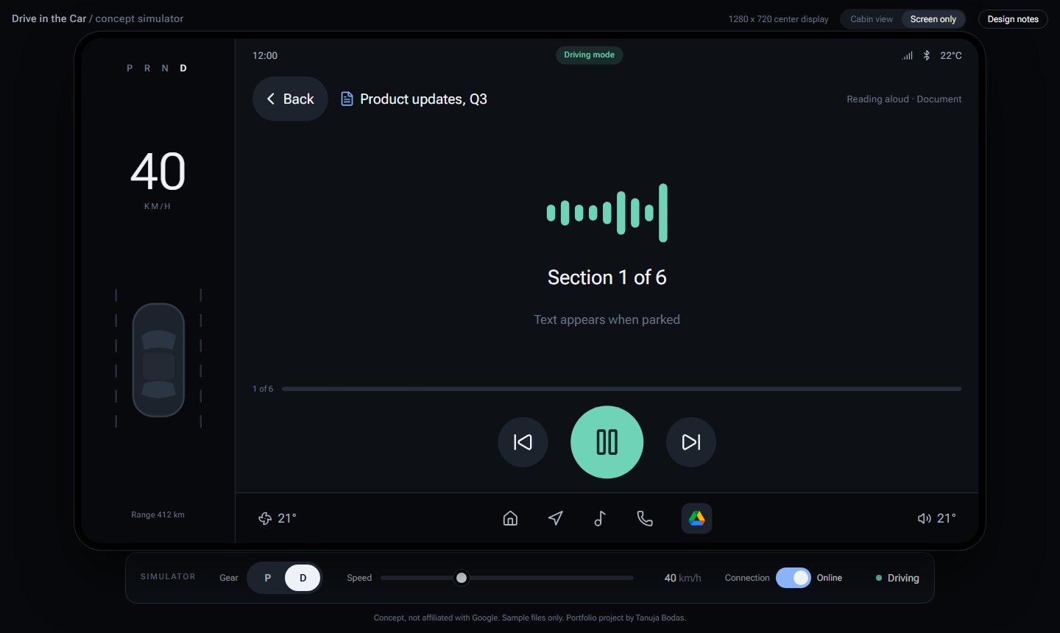The height and width of the screenshot is (633, 1060).
Task: Set simulator gear to P
Action: click(268, 578)
